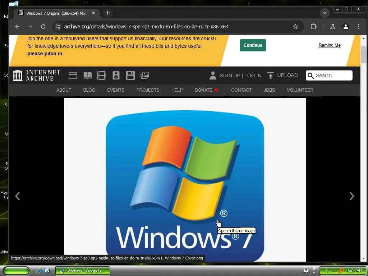
Task: Click the Remind Me link
Action: [x=330, y=45]
